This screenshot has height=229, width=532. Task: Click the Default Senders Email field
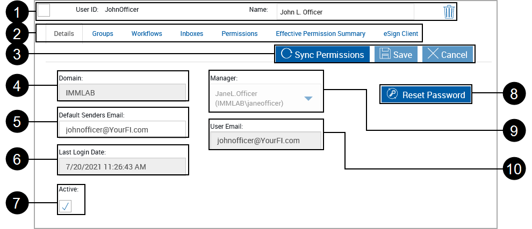click(x=123, y=129)
